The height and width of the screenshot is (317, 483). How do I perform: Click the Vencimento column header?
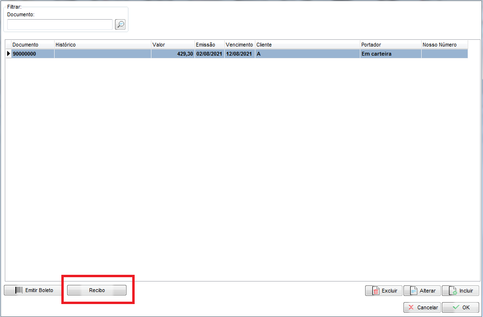pos(239,45)
